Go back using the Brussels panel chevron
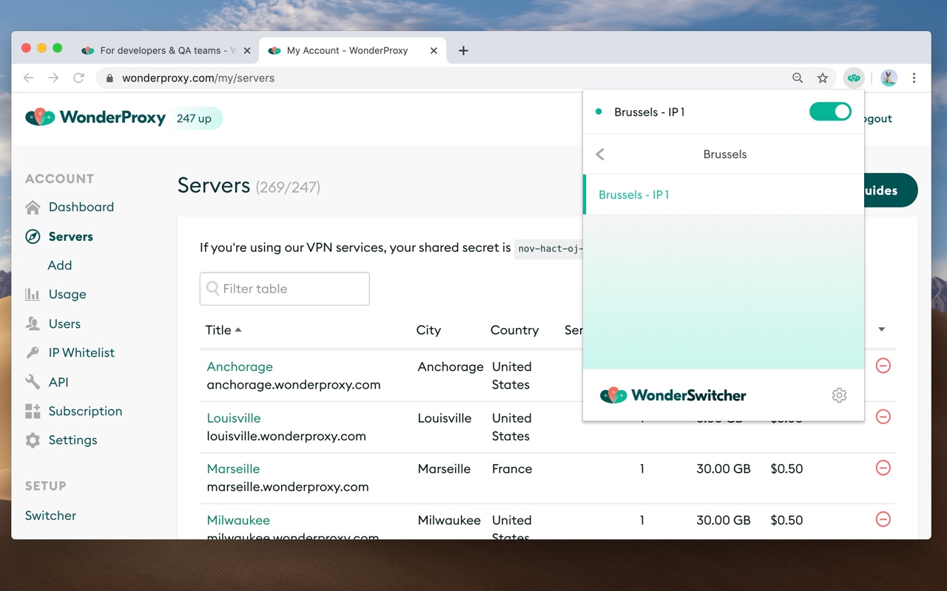The height and width of the screenshot is (591, 947). point(600,154)
